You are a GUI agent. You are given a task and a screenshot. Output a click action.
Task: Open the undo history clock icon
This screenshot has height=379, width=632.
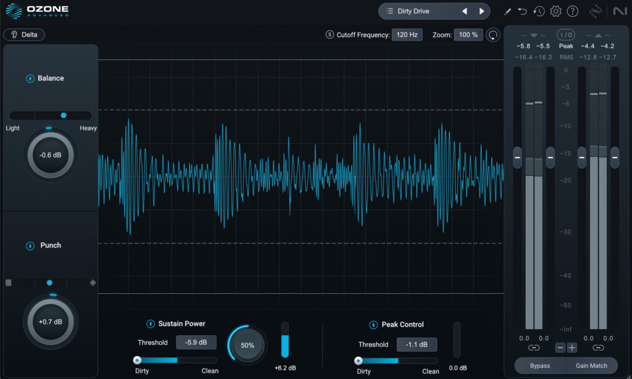pyautogui.click(x=539, y=11)
